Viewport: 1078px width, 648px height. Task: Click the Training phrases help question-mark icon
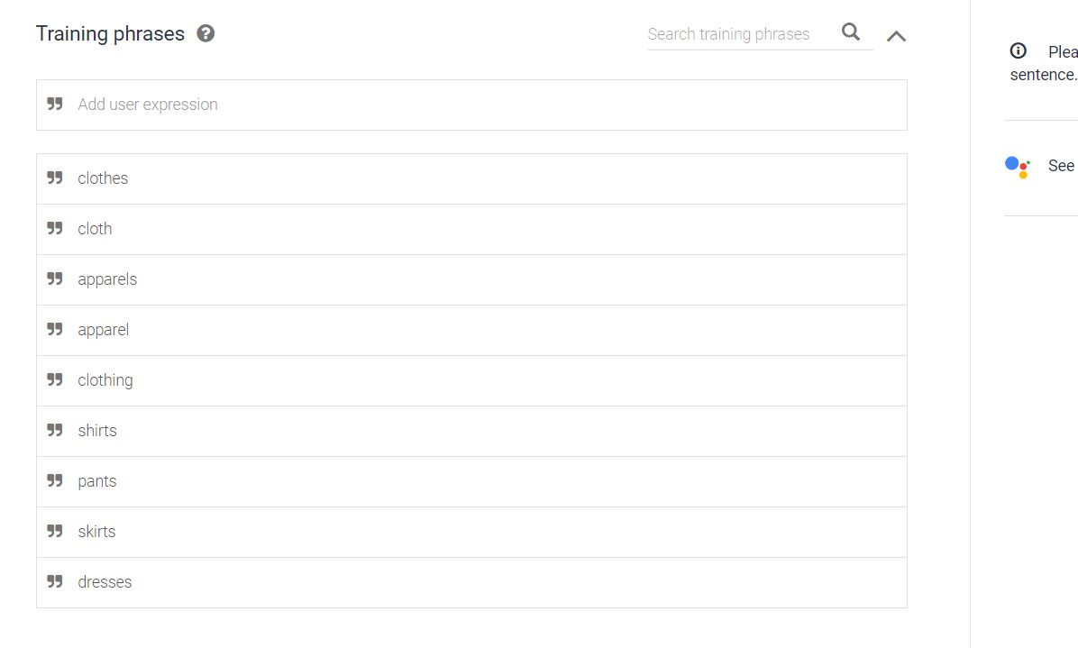(206, 33)
